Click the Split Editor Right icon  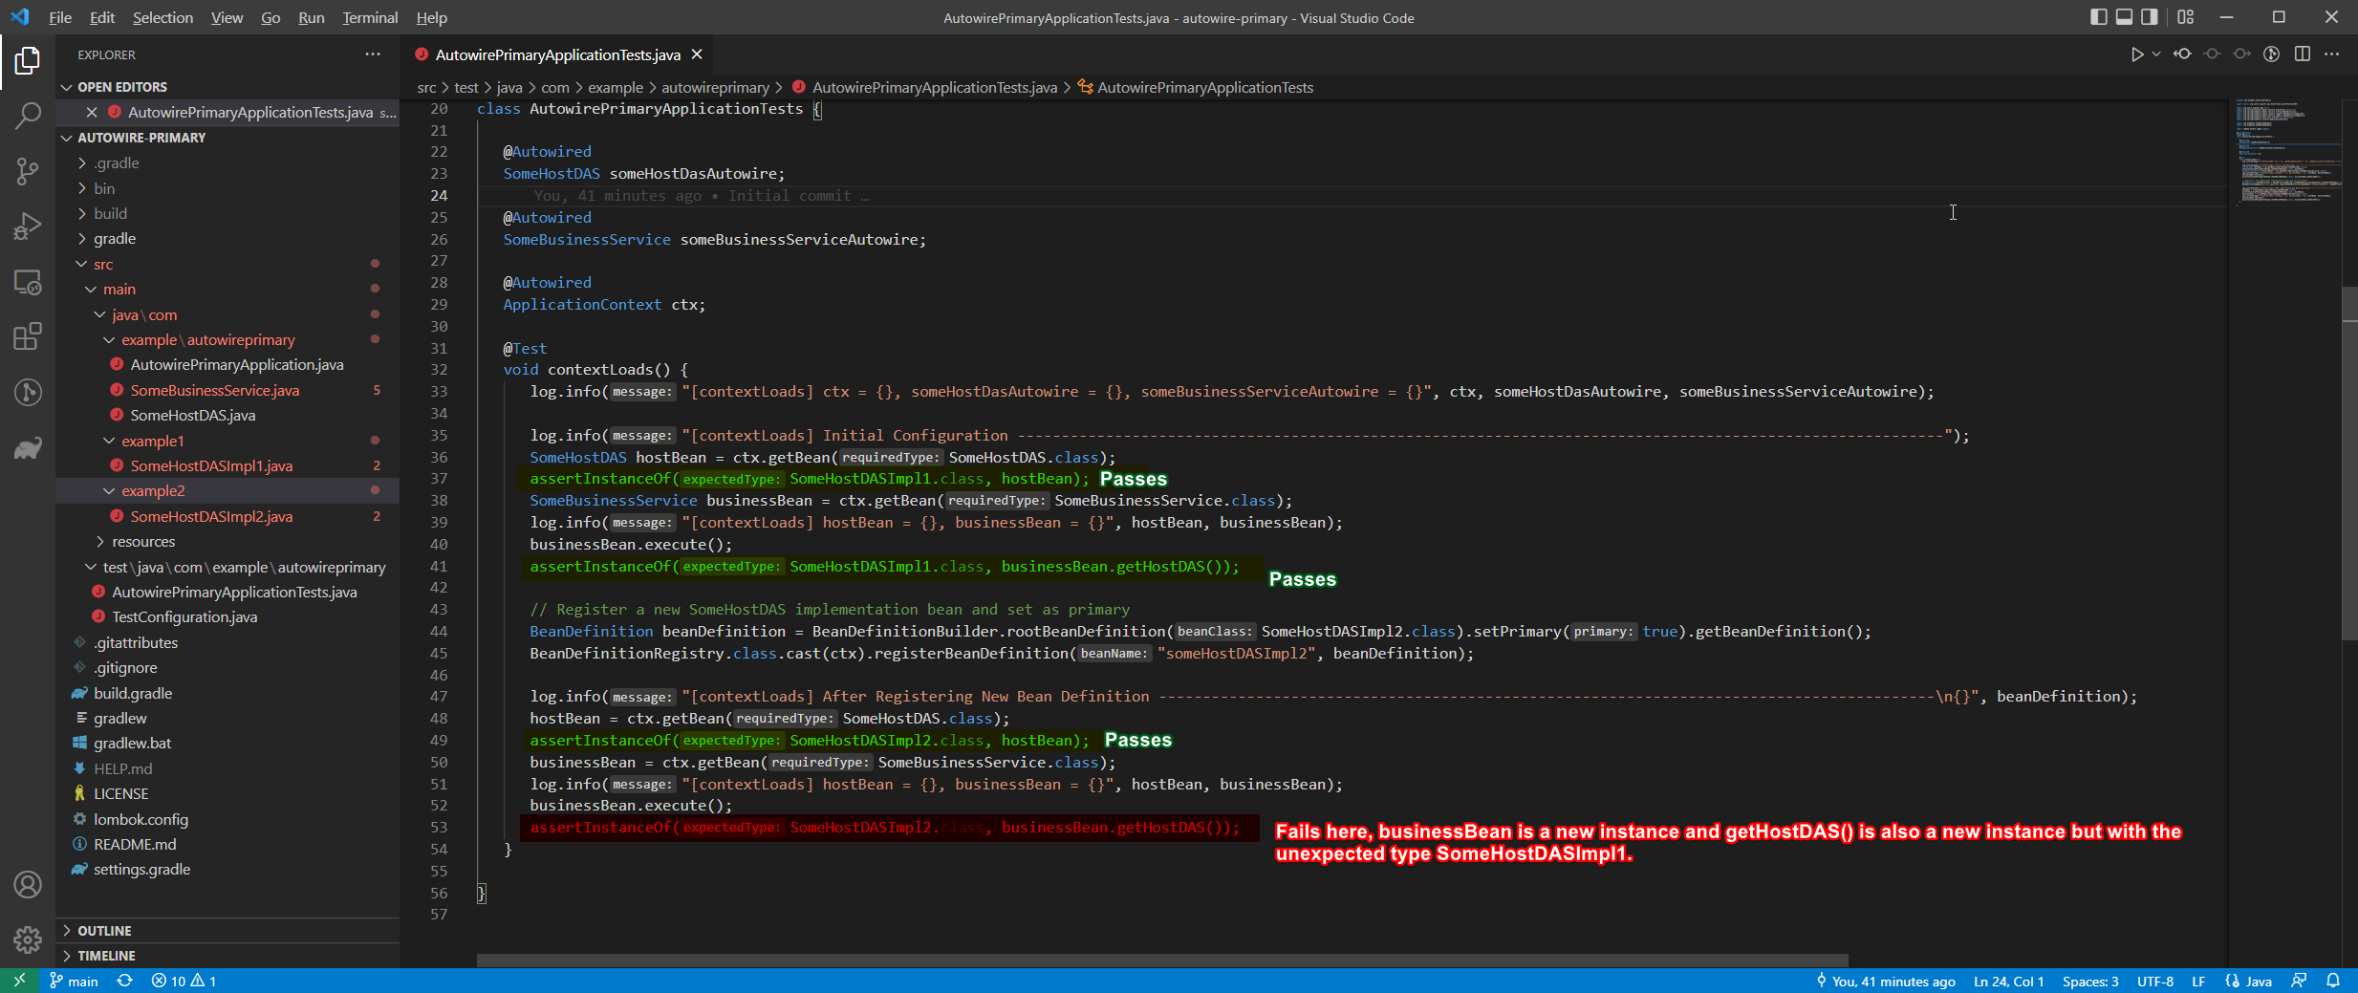point(2303,54)
